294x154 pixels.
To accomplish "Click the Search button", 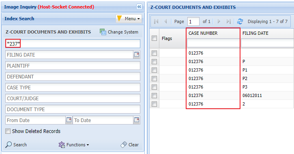I will click(16, 145).
